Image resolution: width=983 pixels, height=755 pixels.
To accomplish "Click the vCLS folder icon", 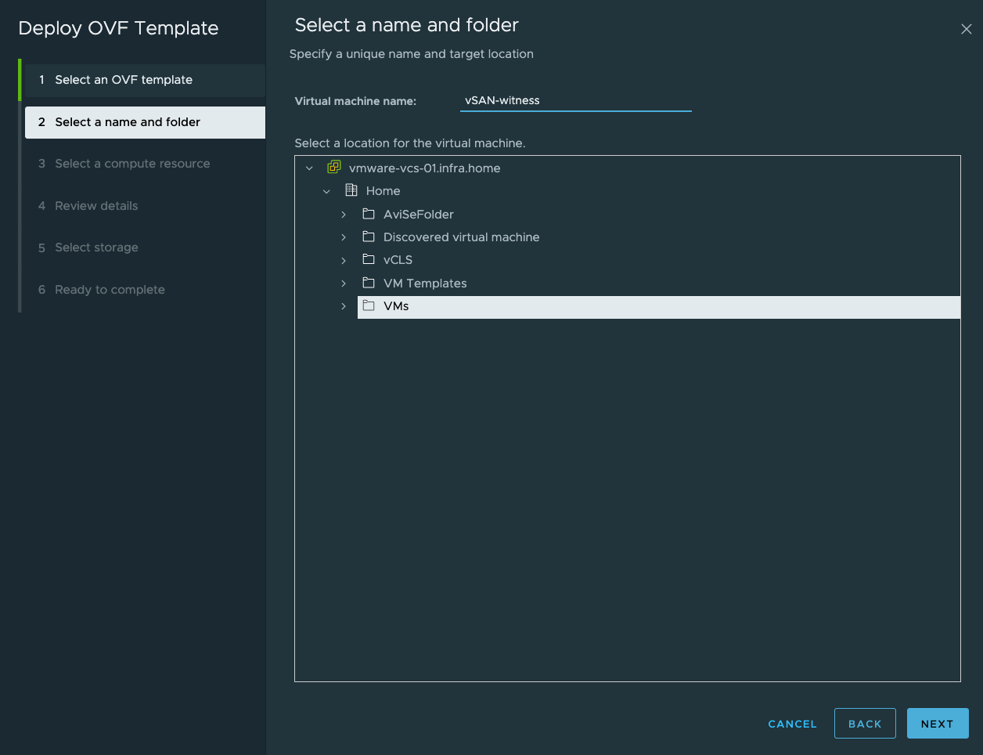I will (369, 259).
